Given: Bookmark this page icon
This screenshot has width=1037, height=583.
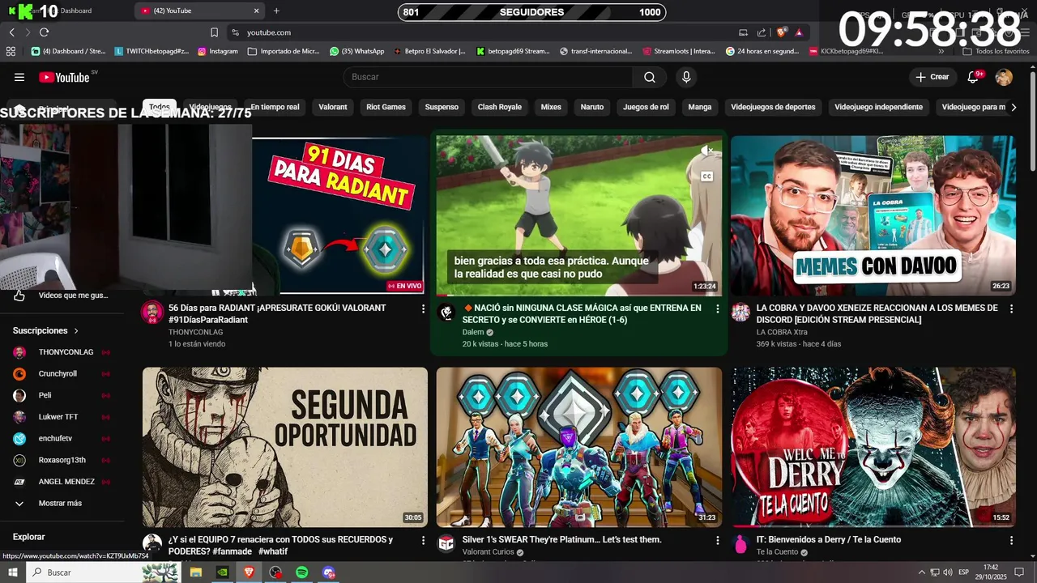Looking at the screenshot, I should pos(214,32).
